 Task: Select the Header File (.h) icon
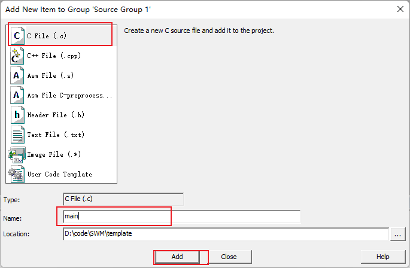point(17,115)
